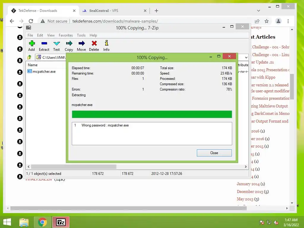The width and height of the screenshot is (304, 228).
Task: Click the web page vertical scrollbar thumb
Action: (292, 86)
